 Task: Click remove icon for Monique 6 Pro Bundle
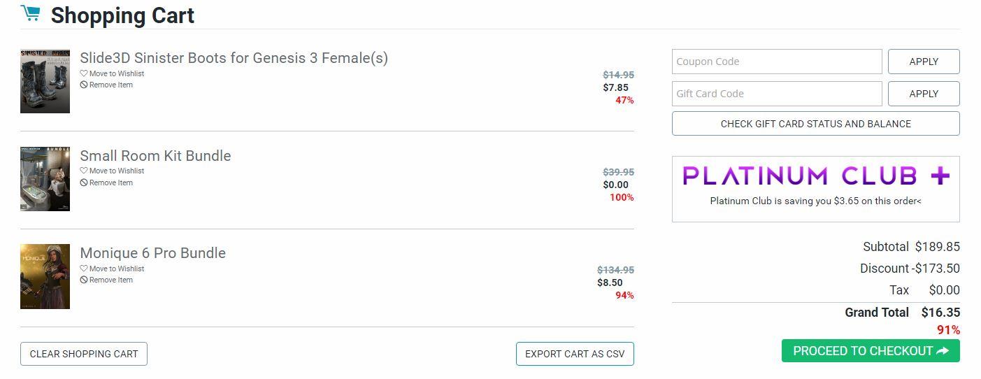tap(84, 280)
